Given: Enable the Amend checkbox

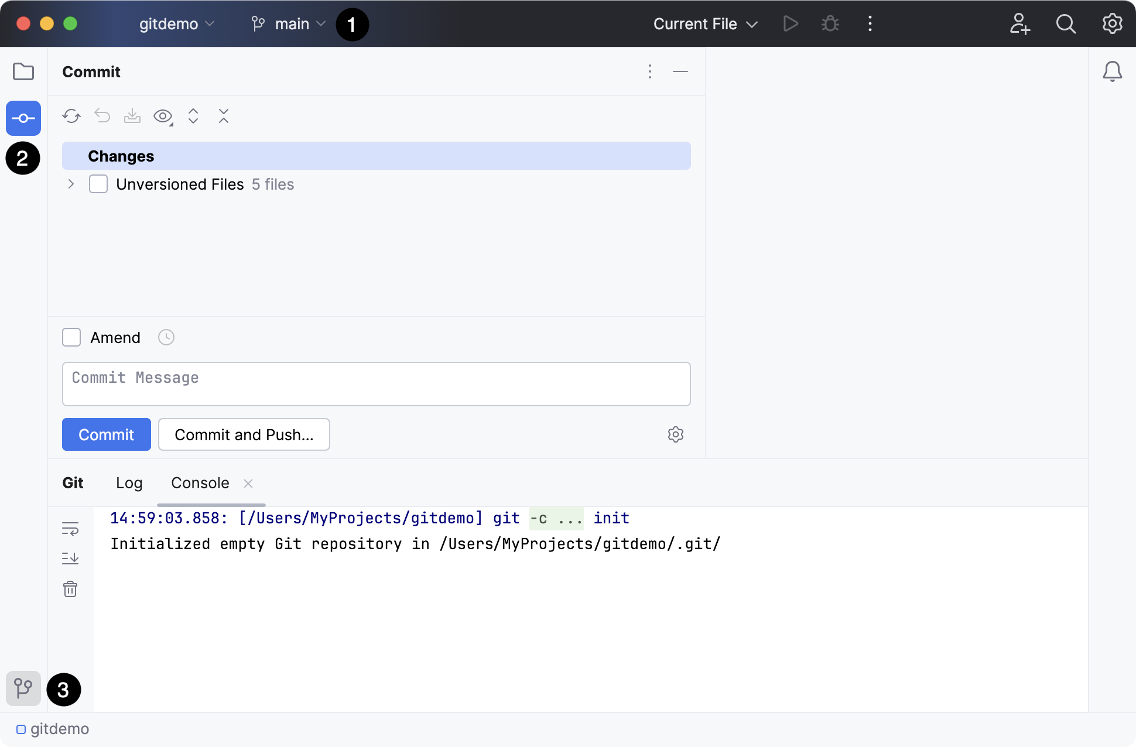Looking at the screenshot, I should (x=71, y=337).
